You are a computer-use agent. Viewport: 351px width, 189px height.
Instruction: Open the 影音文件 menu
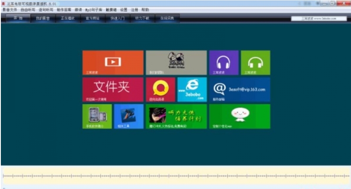point(10,10)
